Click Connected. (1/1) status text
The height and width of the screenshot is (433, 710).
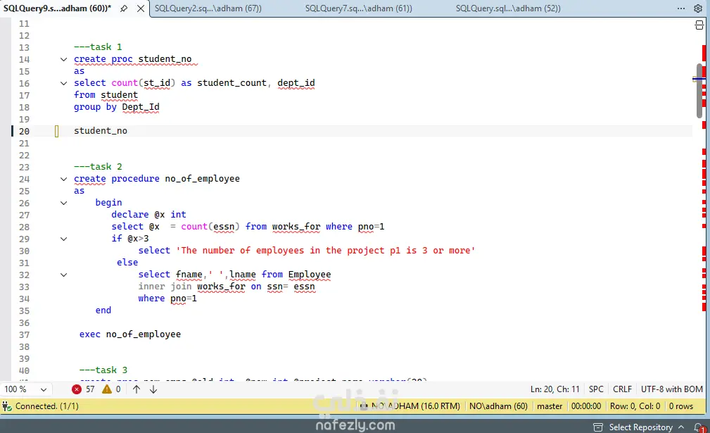point(47,406)
